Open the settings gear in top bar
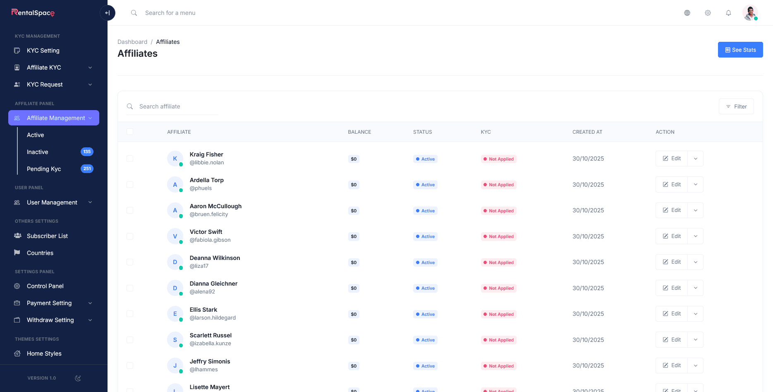Screen dimensions: 773x392 click(x=708, y=13)
